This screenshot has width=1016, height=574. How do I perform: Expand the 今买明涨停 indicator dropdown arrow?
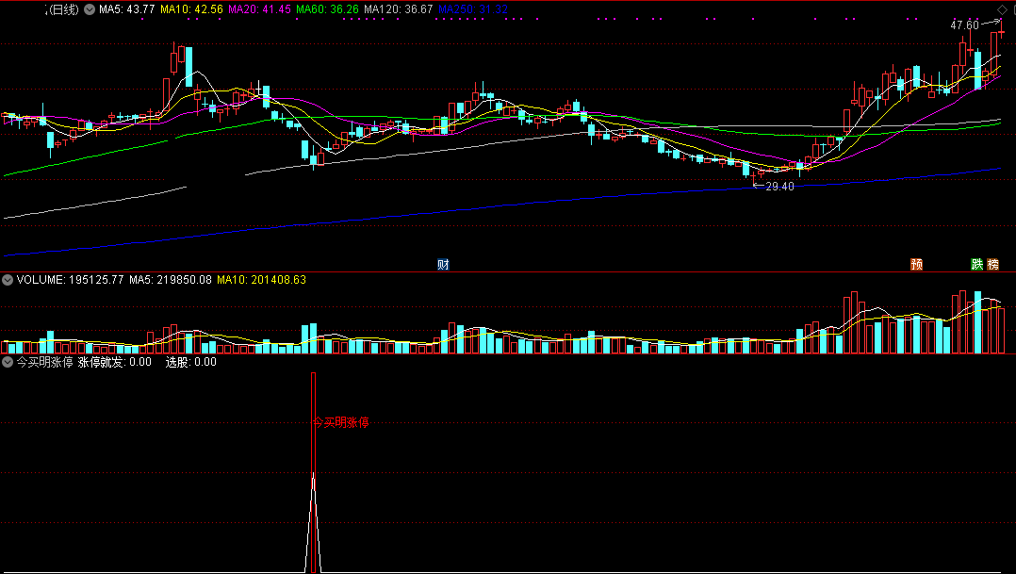click(8, 362)
